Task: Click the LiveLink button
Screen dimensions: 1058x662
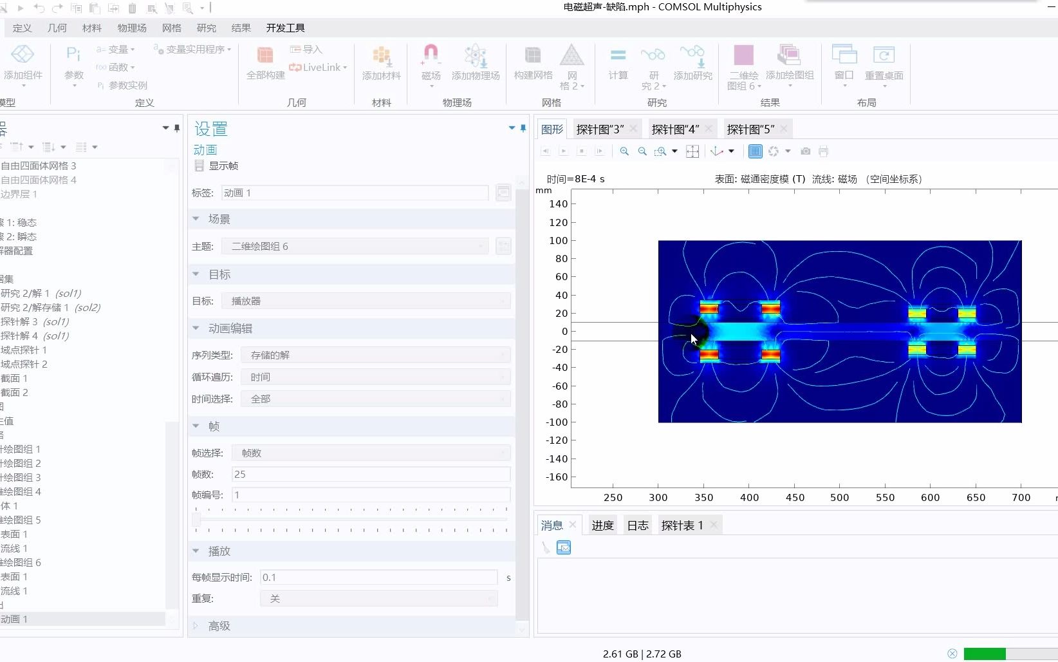Action: point(318,67)
